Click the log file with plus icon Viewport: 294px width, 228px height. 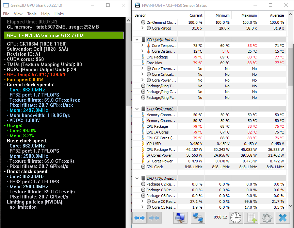[x=251, y=218]
